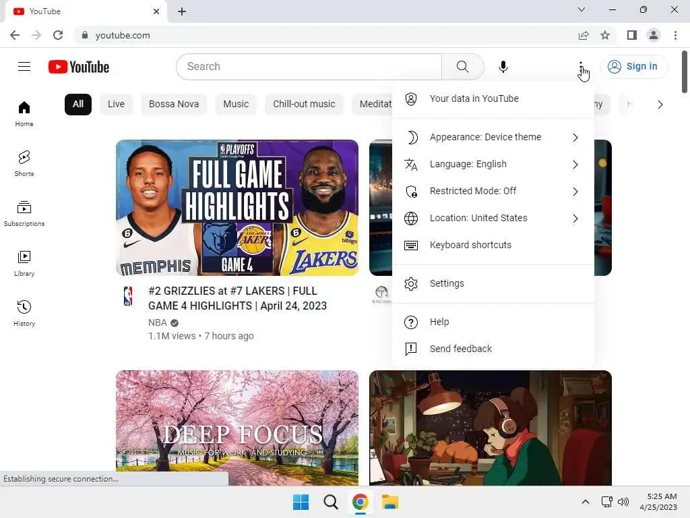Open Settings from the menu
Viewport: 690px width, 518px height.
pyautogui.click(x=493, y=284)
